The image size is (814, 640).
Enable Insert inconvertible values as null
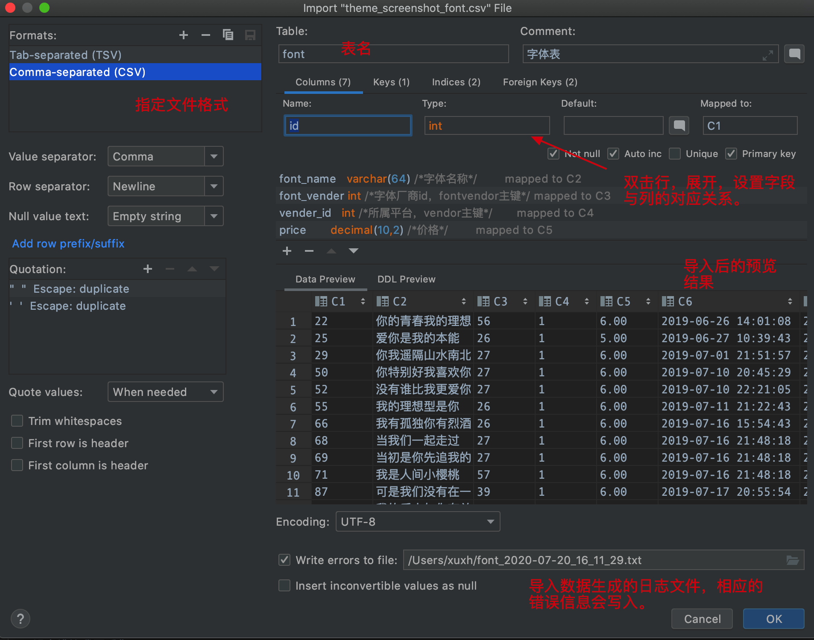click(284, 585)
